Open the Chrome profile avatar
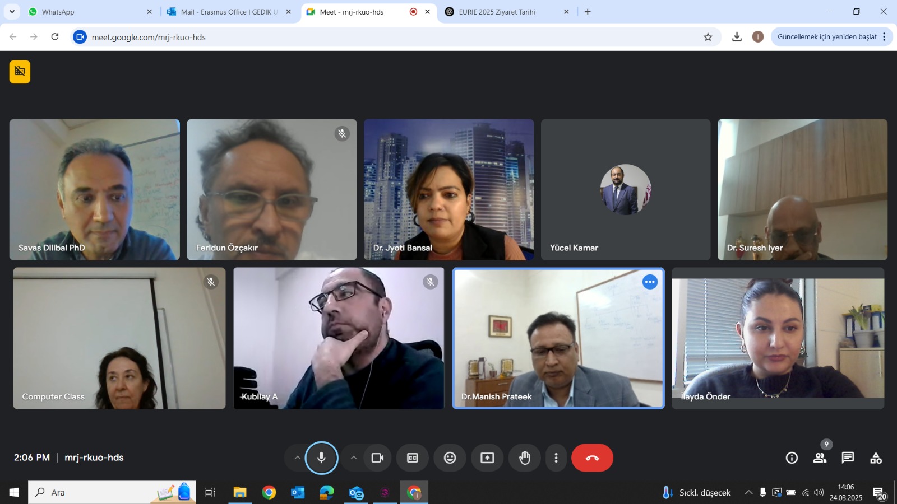The width and height of the screenshot is (897, 504). coord(758,37)
